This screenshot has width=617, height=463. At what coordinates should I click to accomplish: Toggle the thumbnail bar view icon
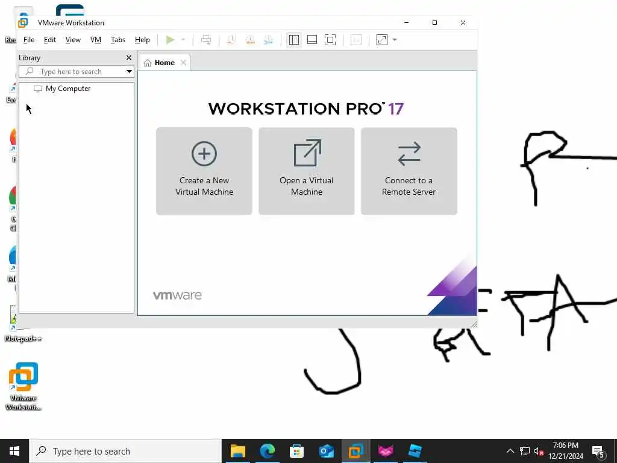click(x=312, y=40)
